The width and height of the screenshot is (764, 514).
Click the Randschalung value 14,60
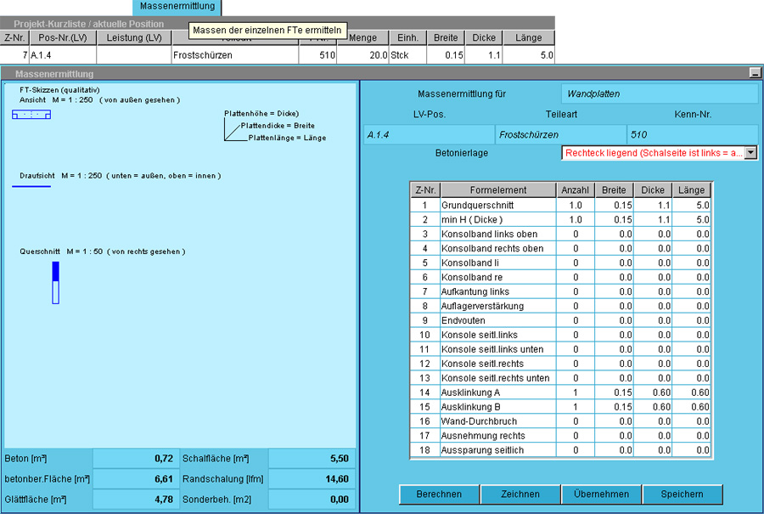[x=312, y=479]
